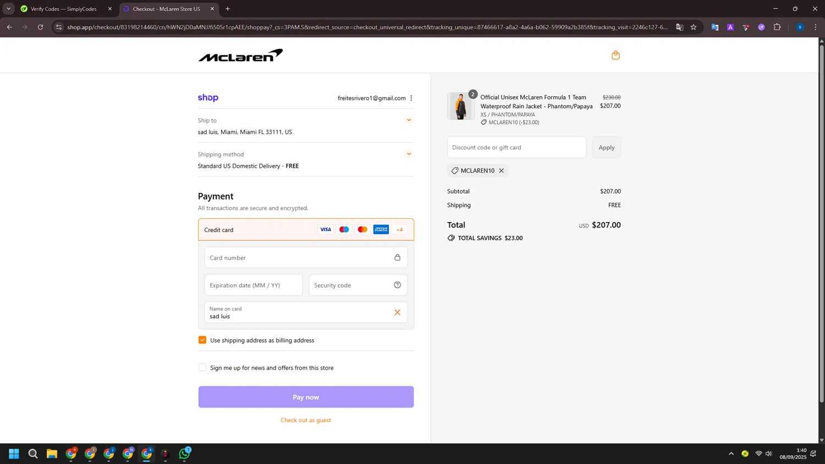Open account options next to email
This screenshot has width=825, height=464.
(411, 98)
